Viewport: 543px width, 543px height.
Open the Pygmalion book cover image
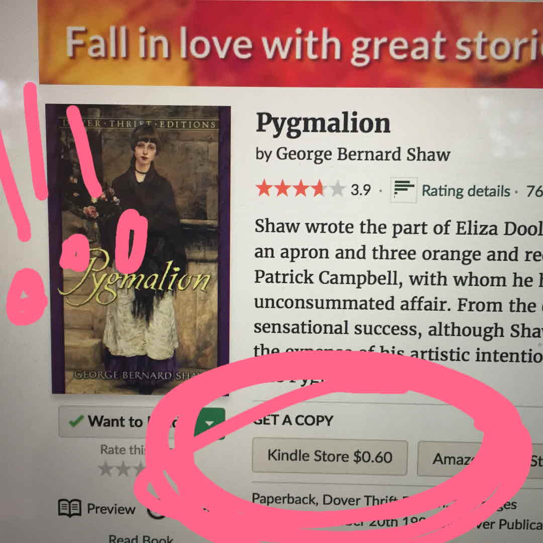click(x=139, y=249)
